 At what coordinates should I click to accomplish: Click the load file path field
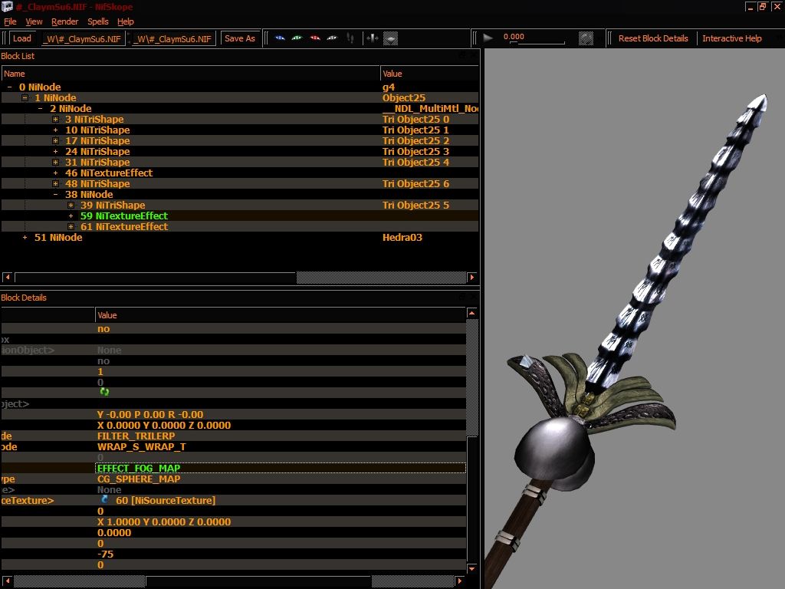tap(83, 38)
